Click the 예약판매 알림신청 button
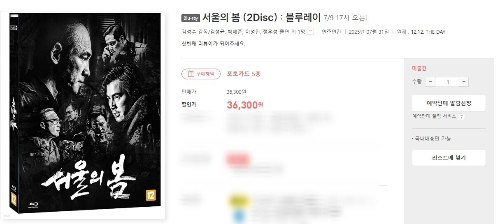 coord(449,103)
